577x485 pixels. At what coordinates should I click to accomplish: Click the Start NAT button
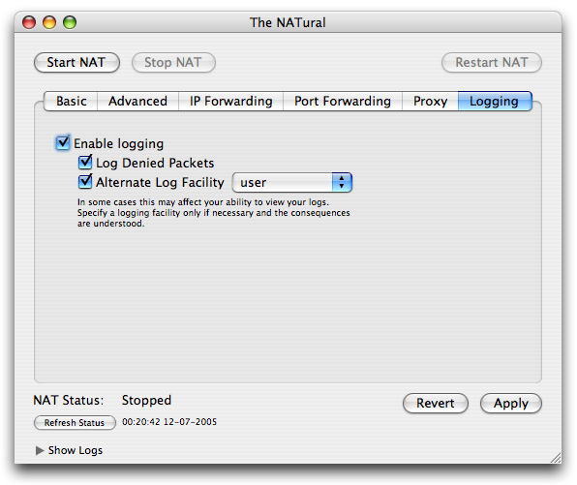(76, 63)
